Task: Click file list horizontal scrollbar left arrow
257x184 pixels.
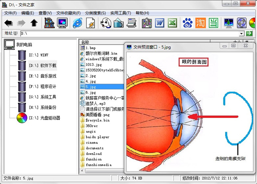Action: click(82, 171)
